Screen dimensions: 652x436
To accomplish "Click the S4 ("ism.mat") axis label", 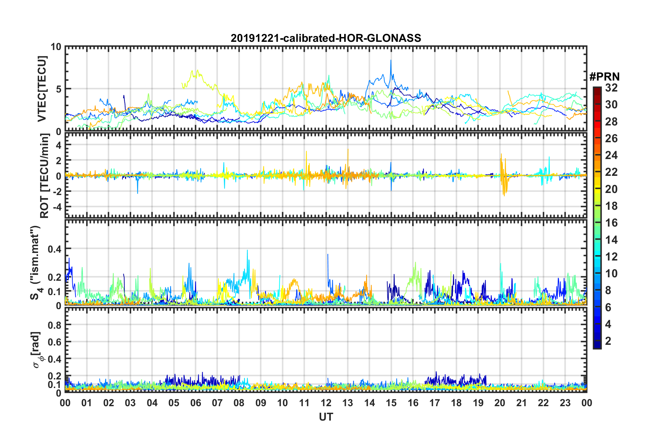I will [36, 263].
